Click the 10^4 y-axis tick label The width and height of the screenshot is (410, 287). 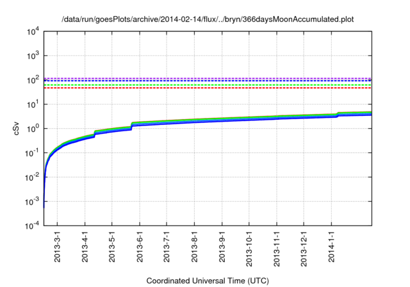pyautogui.click(x=32, y=31)
